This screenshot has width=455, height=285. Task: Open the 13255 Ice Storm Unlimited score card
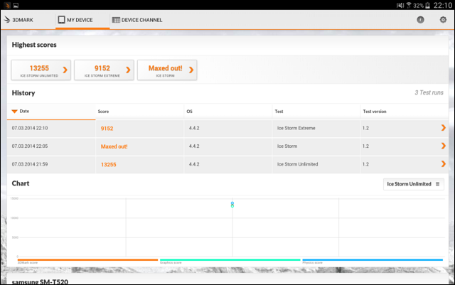41,70
